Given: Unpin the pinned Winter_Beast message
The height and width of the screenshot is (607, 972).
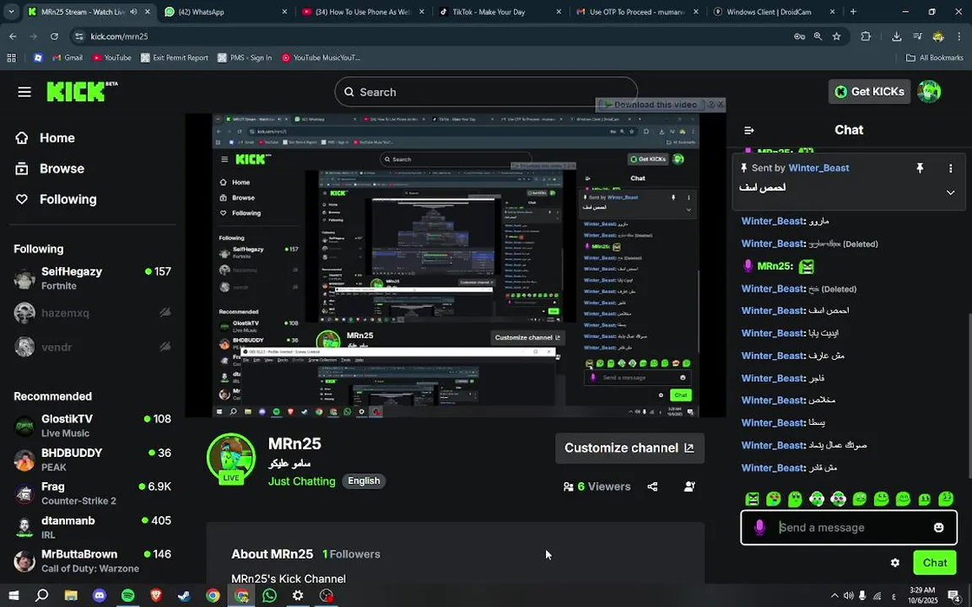Looking at the screenshot, I should click(x=920, y=168).
